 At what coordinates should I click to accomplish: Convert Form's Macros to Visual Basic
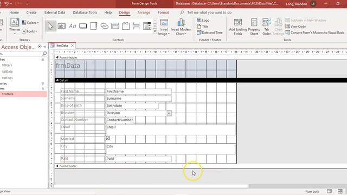click(x=315, y=32)
